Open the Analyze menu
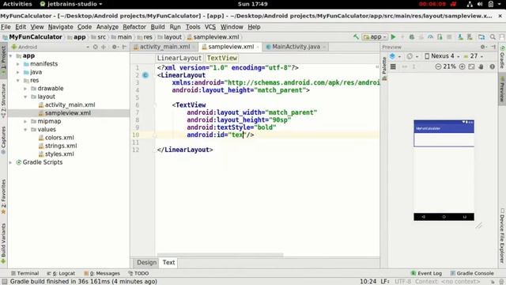Image resolution: width=506 pixels, height=285 pixels. (x=108, y=27)
